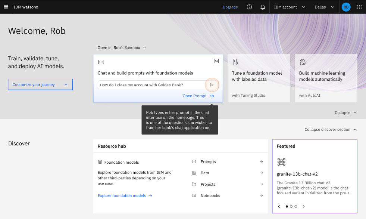The image size is (366, 219).
Task: Click the IBM watsonx logo text
Action: coord(26,7)
